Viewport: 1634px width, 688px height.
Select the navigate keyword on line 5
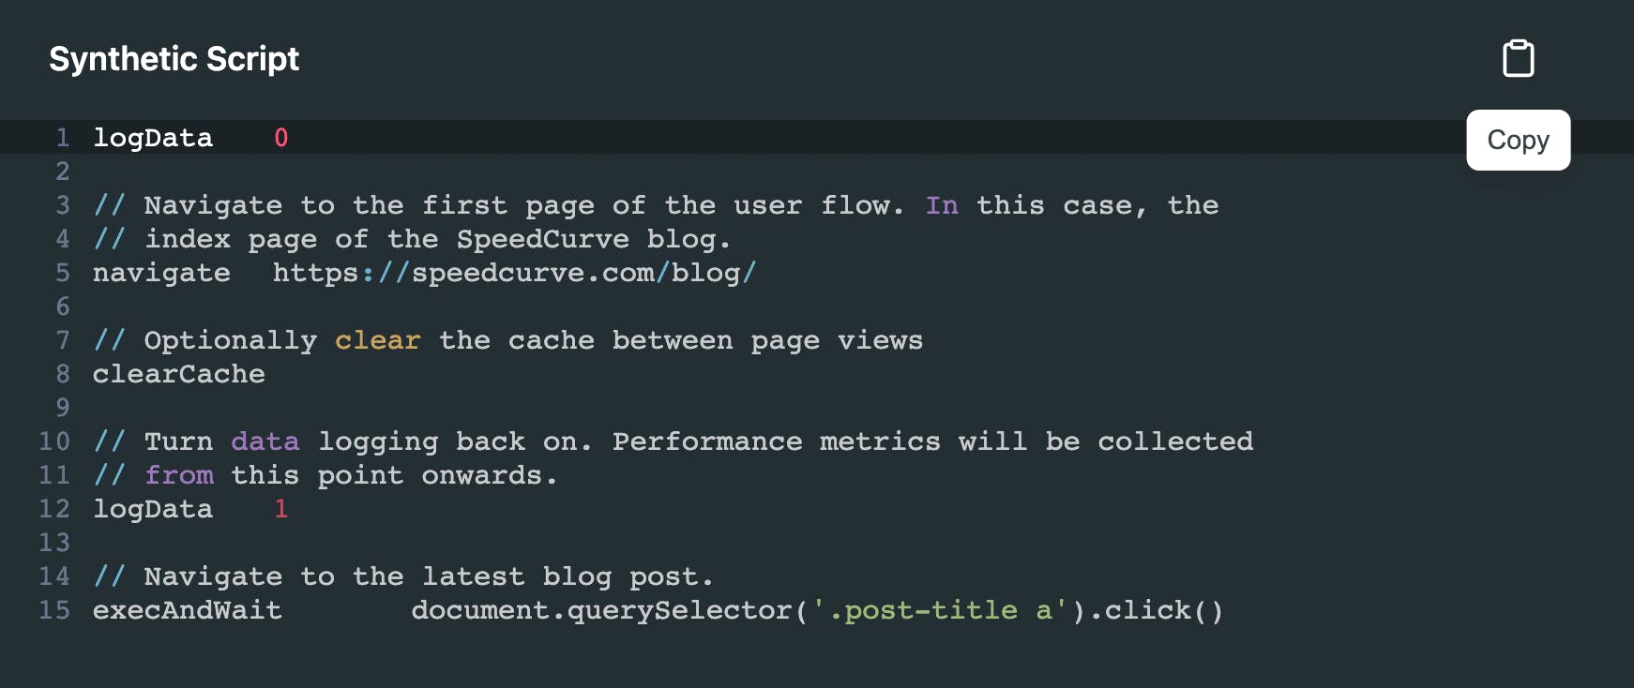click(x=161, y=273)
